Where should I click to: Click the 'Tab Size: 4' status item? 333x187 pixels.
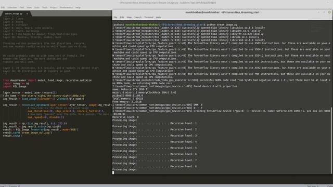point(313,186)
